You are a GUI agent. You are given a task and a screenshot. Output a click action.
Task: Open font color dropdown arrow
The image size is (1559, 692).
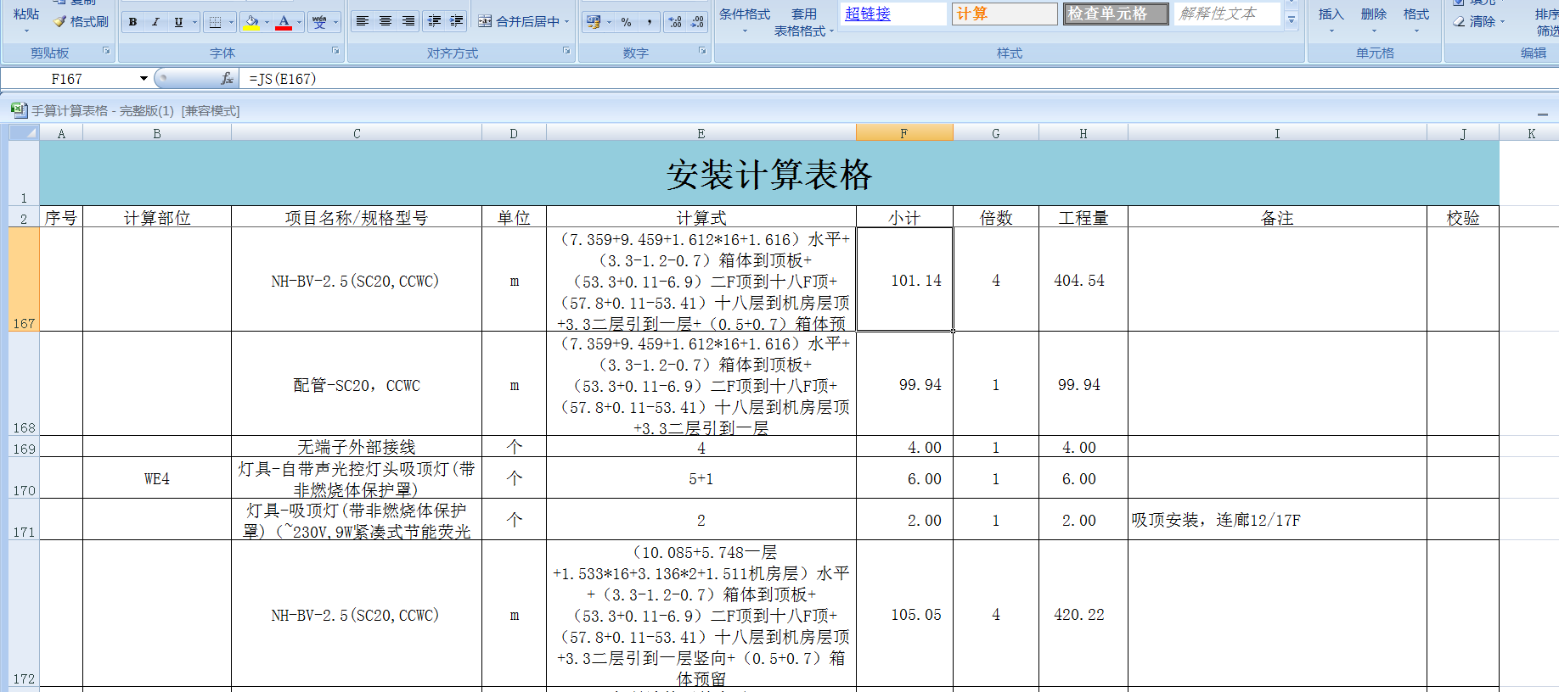299,22
